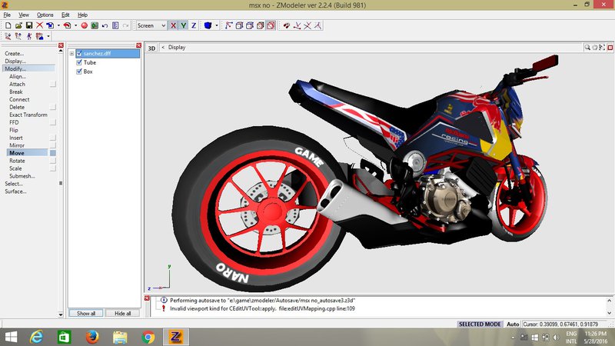Create a new file with the blank page icon
615x346 pixels.
[x=8, y=25]
